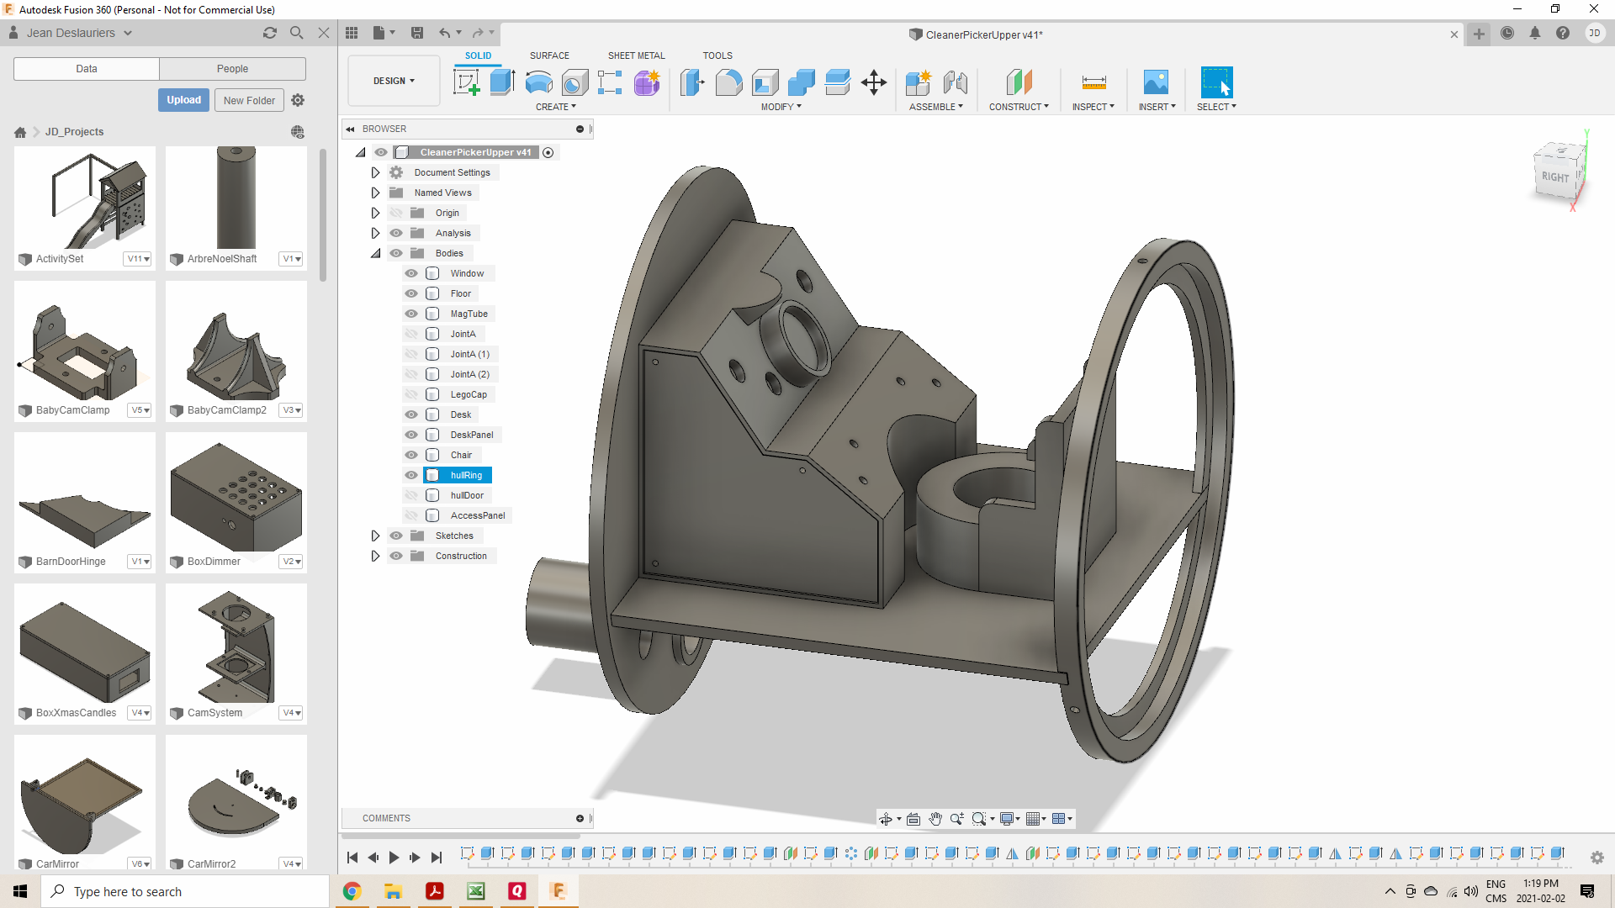Expand the Document Settings node
This screenshot has width=1615, height=908.
pyautogui.click(x=376, y=172)
